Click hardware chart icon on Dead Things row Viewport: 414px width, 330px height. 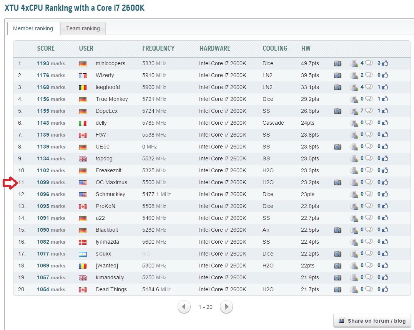354,290
